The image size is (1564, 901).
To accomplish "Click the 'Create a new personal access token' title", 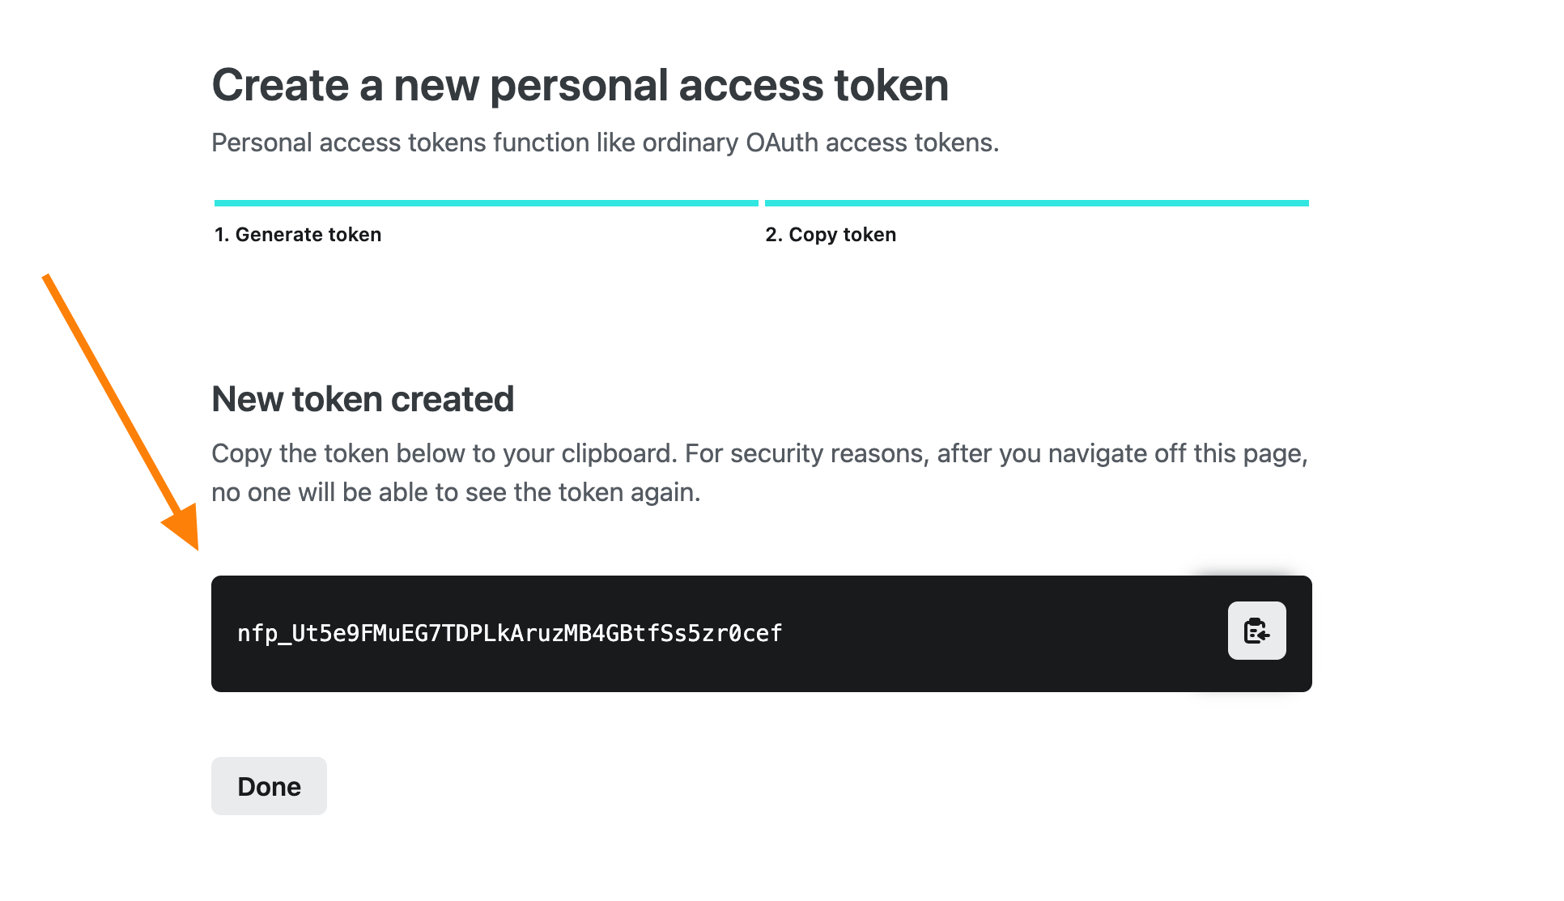I will (580, 83).
